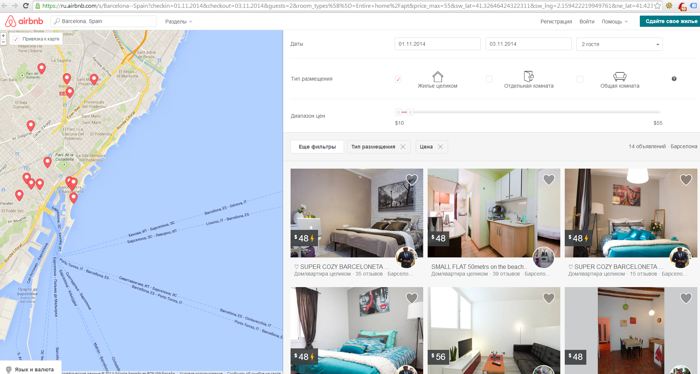Uncheck the 'Жилье целиком' checkbox
This screenshot has width=700, height=374.
(398, 79)
